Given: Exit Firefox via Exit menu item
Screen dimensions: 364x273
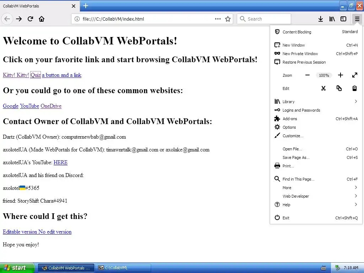Looking at the screenshot, I should tap(316, 218).
